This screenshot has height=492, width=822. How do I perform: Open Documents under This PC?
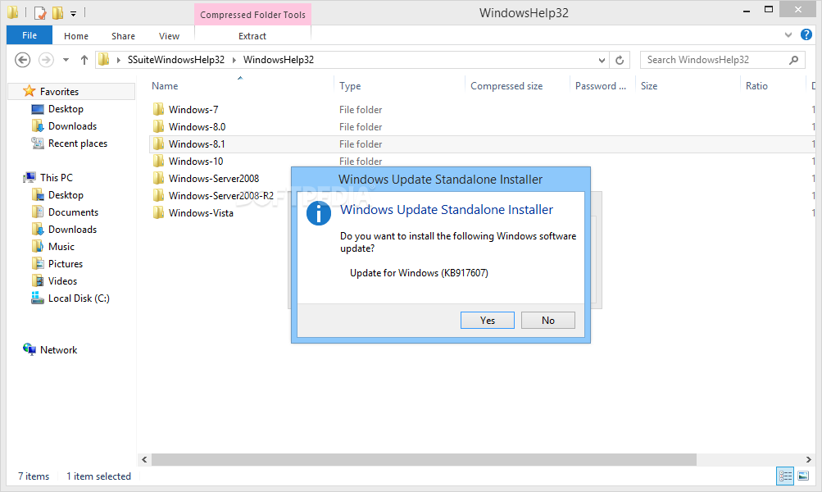(73, 212)
